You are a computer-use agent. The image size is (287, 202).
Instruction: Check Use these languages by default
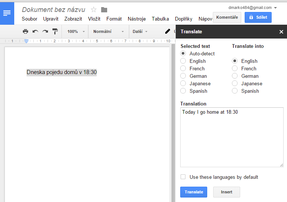click(183, 177)
